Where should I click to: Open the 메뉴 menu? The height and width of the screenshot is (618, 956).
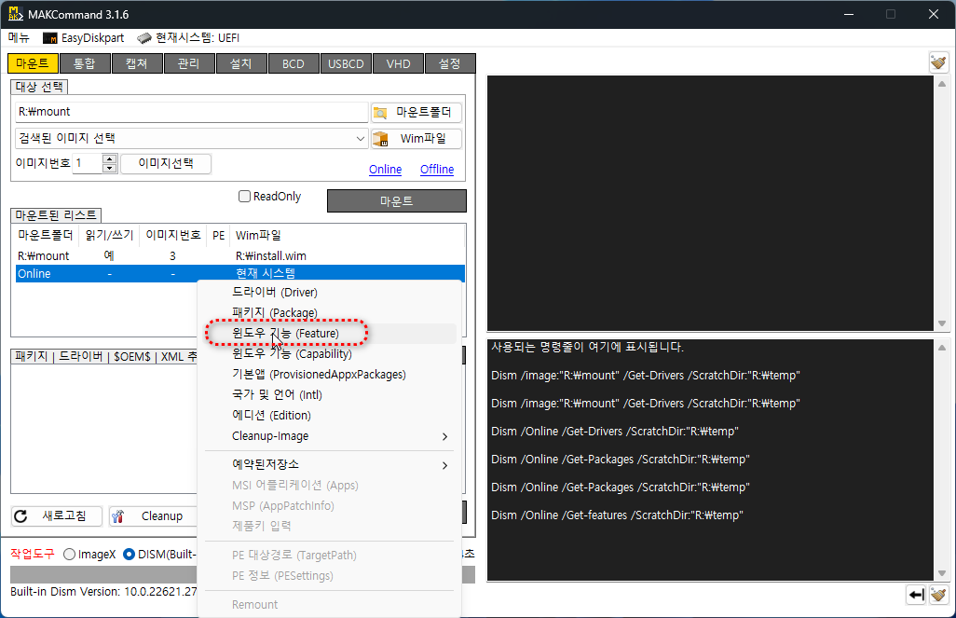click(x=19, y=38)
